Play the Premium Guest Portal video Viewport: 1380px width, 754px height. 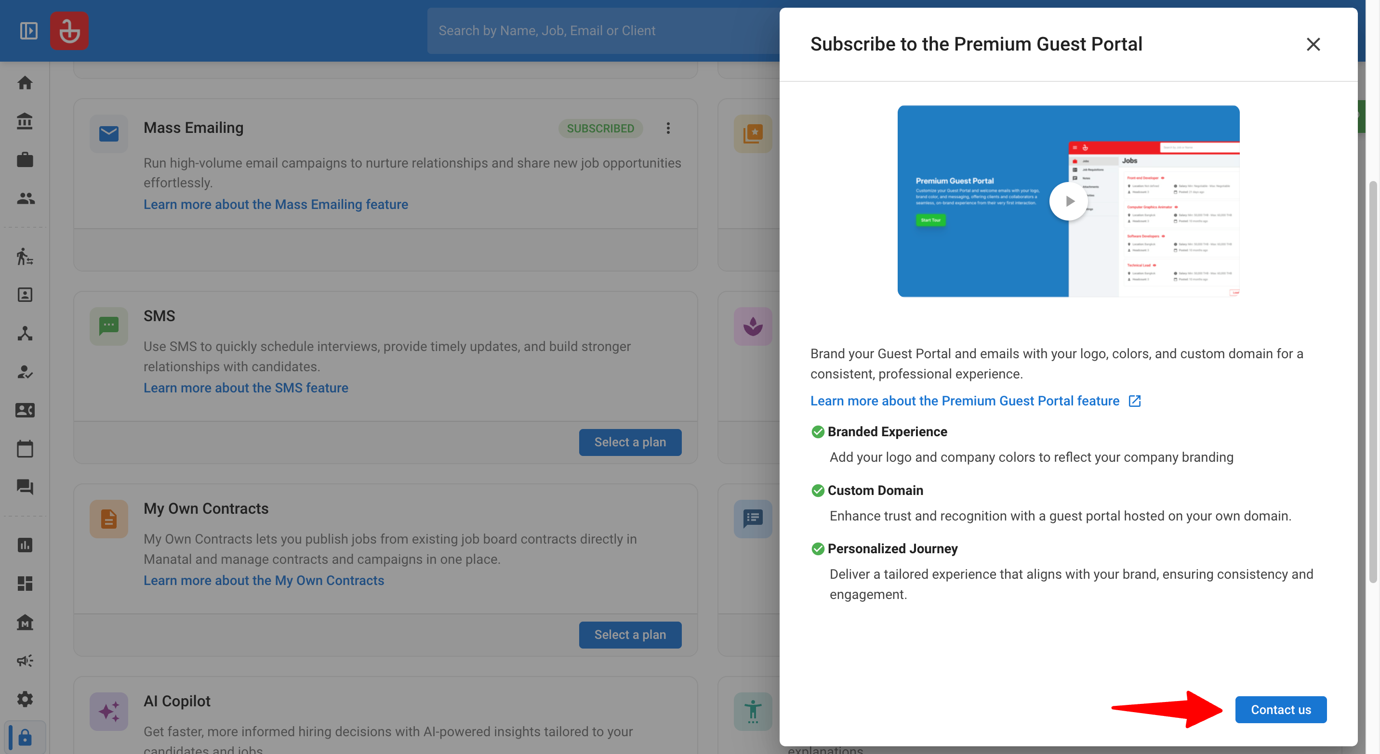point(1068,201)
